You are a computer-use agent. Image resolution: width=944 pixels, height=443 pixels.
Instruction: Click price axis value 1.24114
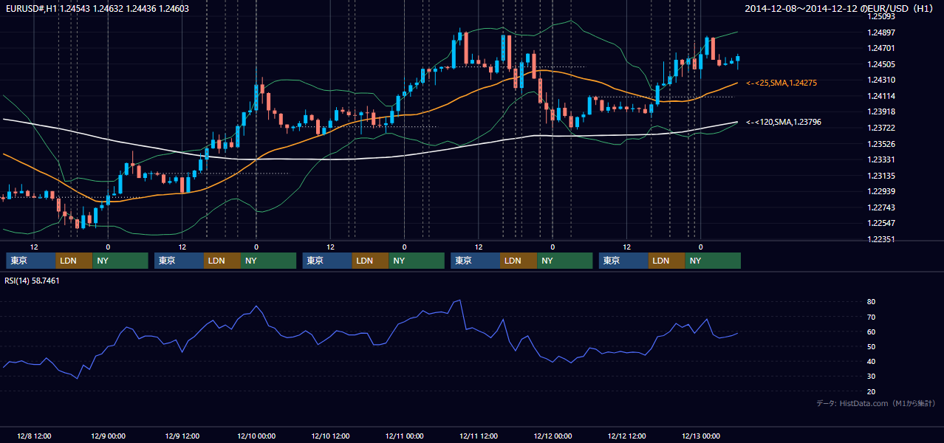pos(880,96)
